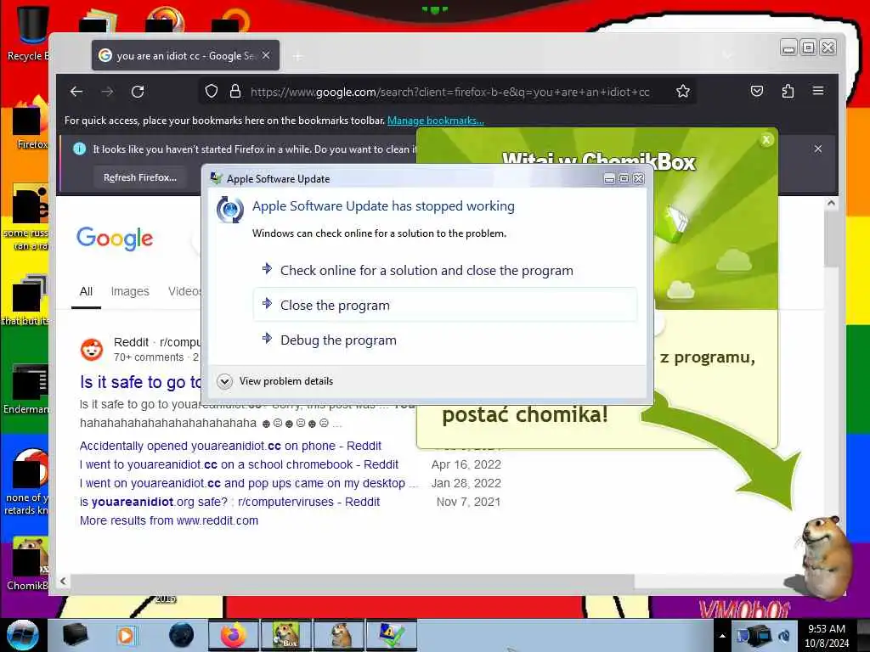Open the Save to Pocket icon
The height and width of the screenshot is (652, 870).
(757, 91)
